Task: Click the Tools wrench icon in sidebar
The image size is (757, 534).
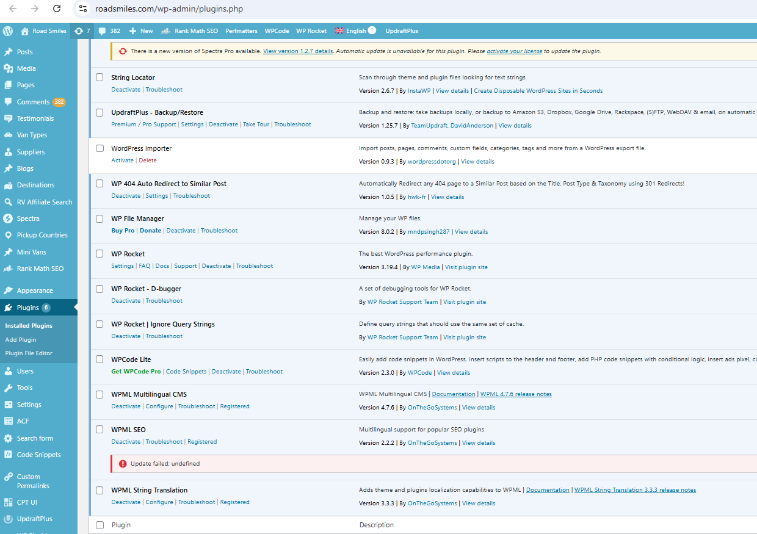Action: (x=8, y=388)
